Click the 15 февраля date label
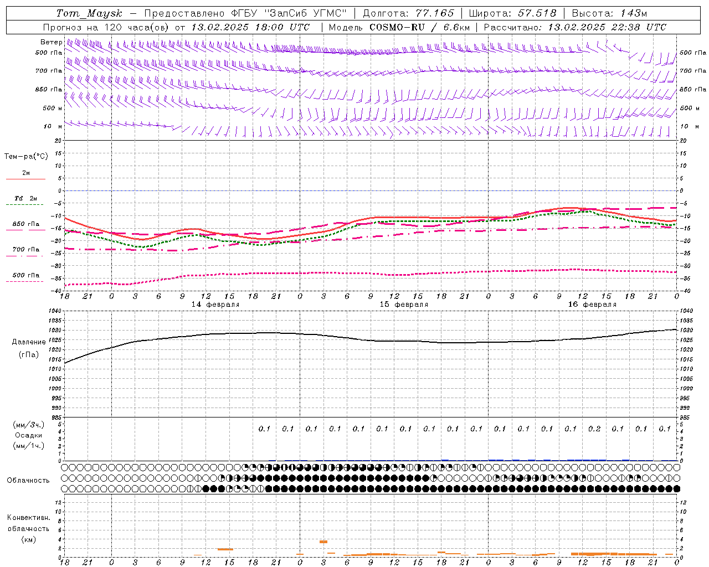 404,305
